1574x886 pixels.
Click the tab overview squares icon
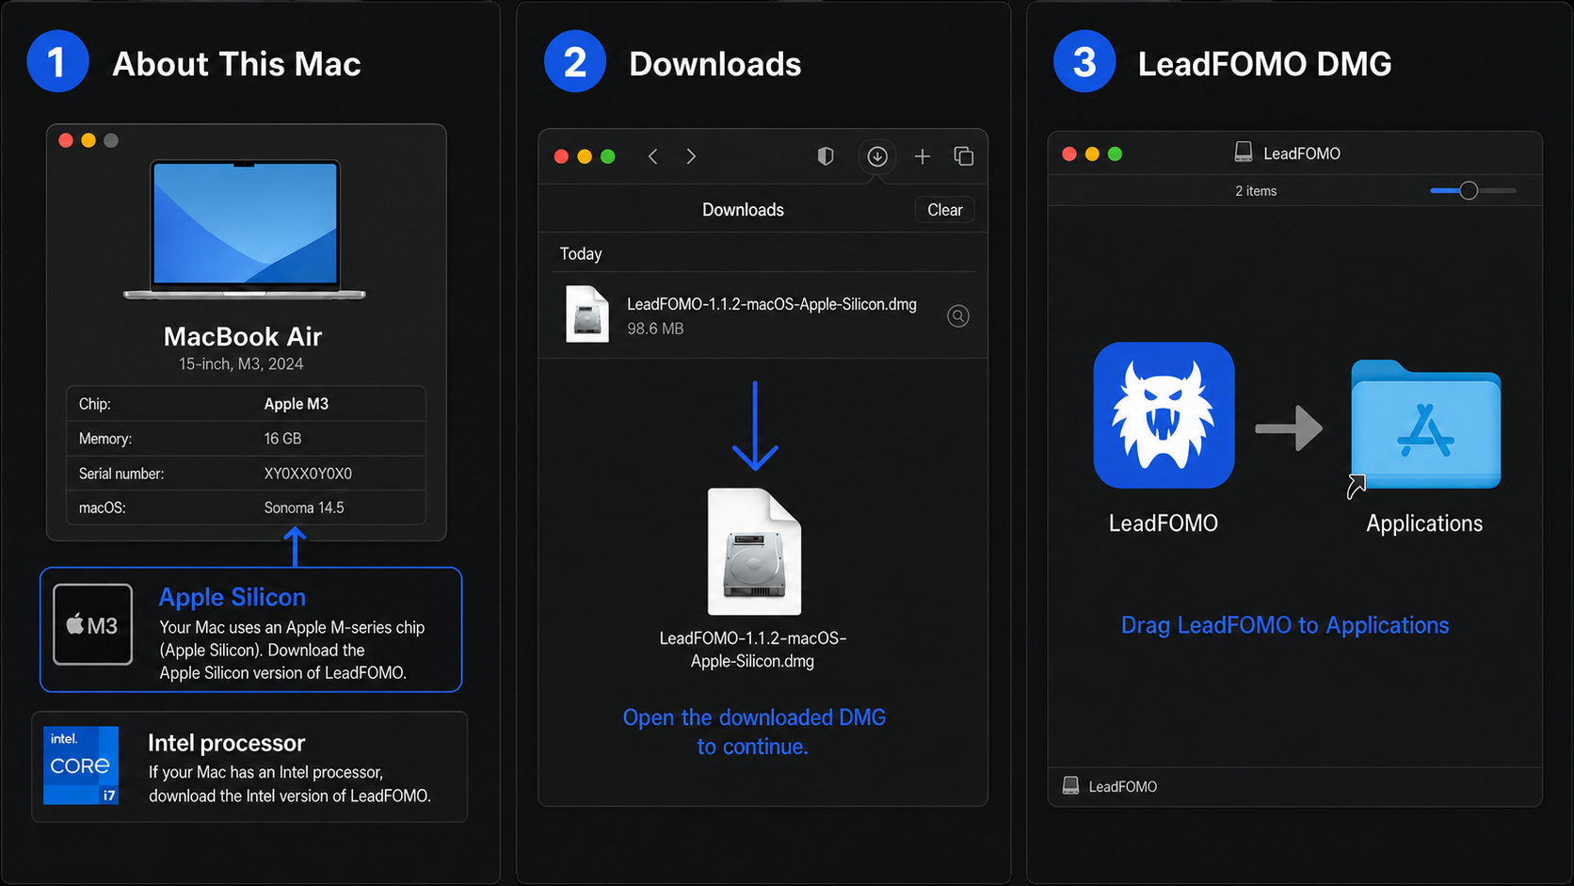coord(964,156)
